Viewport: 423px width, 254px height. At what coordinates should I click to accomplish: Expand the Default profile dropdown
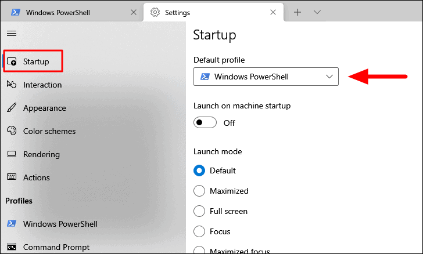pos(266,77)
